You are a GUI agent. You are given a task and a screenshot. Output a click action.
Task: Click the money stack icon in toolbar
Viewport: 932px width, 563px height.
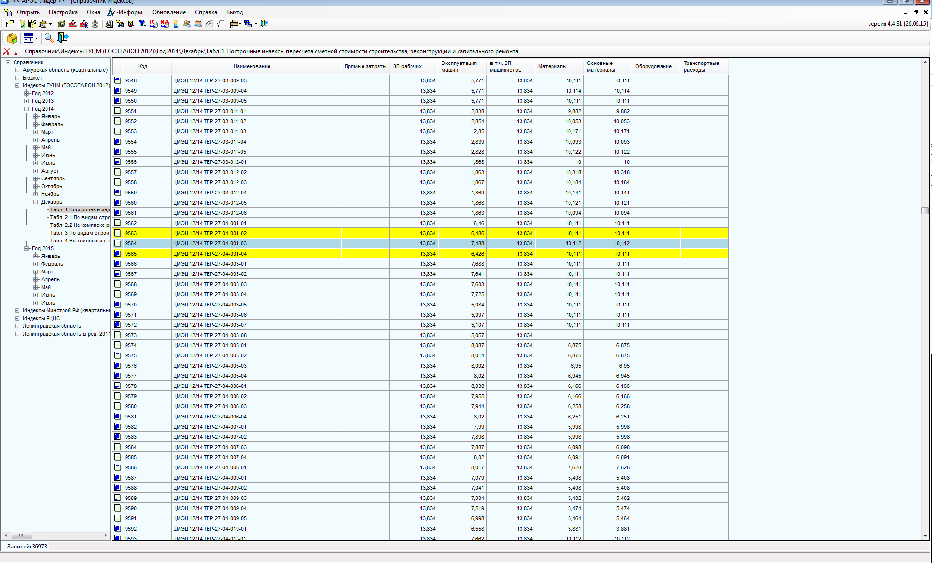pos(62,24)
